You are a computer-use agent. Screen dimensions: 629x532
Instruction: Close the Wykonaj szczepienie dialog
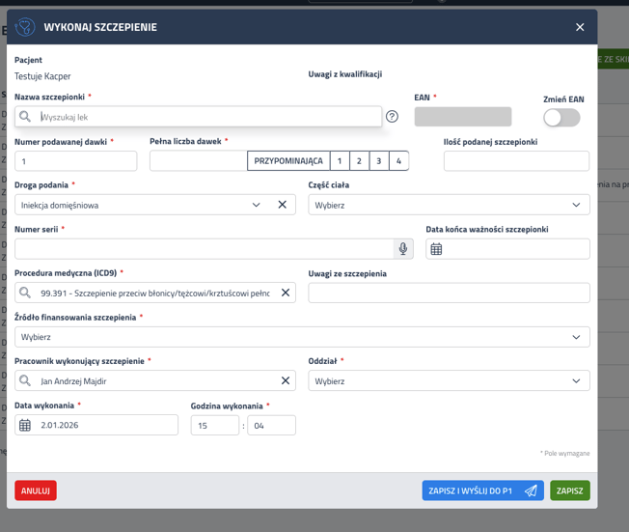click(x=580, y=27)
